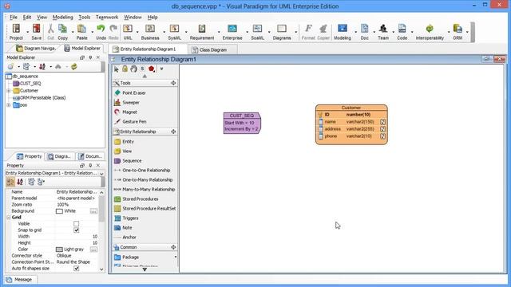Image resolution: width=511 pixels, height=287 pixels.
Task: Click the White background color swatch
Action: [x=59, y=211]
